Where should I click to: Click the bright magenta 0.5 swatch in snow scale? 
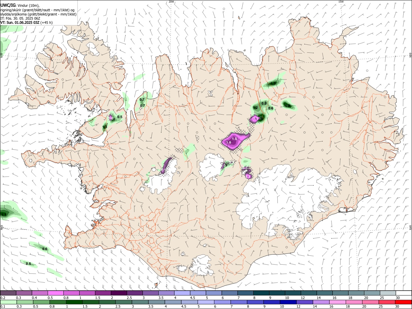[x=56, y=293]
